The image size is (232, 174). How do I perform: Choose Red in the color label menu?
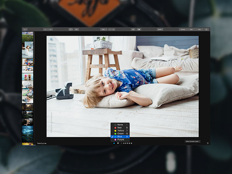tap(120, 128)
